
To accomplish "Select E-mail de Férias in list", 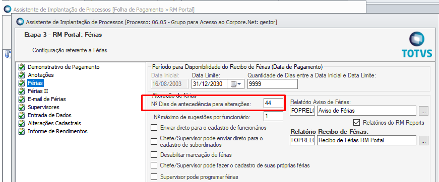I will (x=47, y=99).
